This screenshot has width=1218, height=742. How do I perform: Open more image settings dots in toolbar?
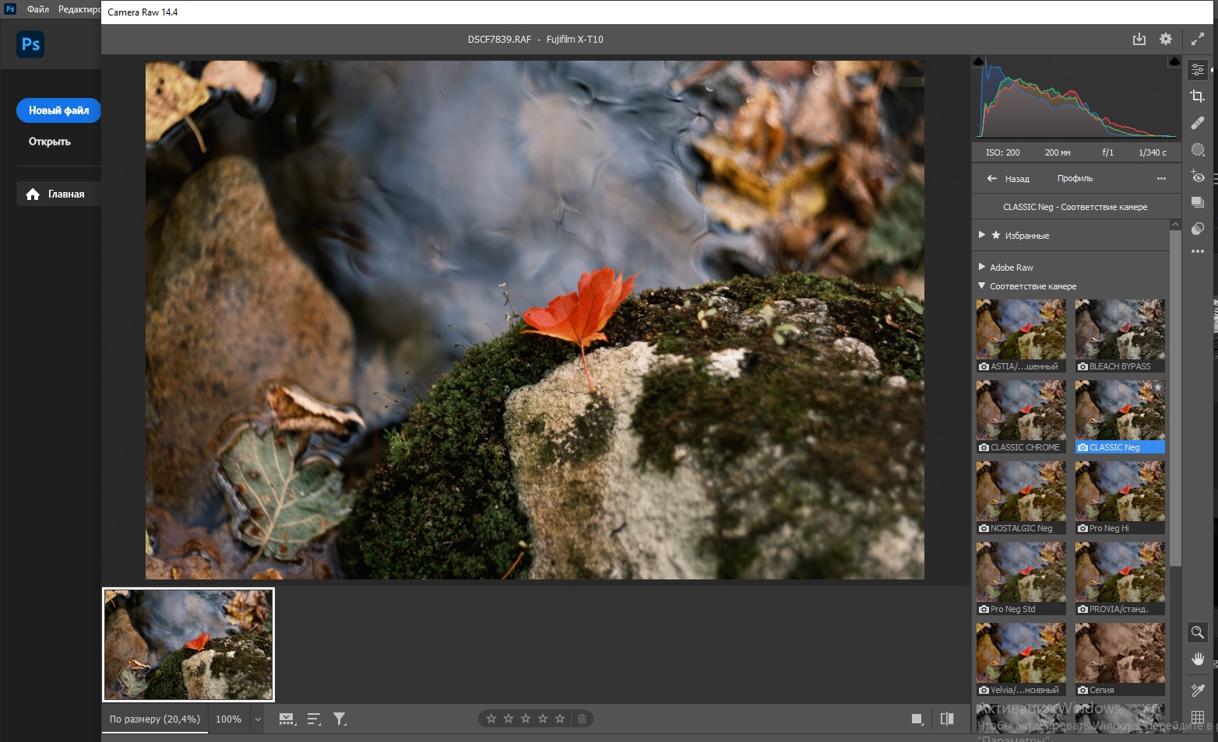(1198, 251)
